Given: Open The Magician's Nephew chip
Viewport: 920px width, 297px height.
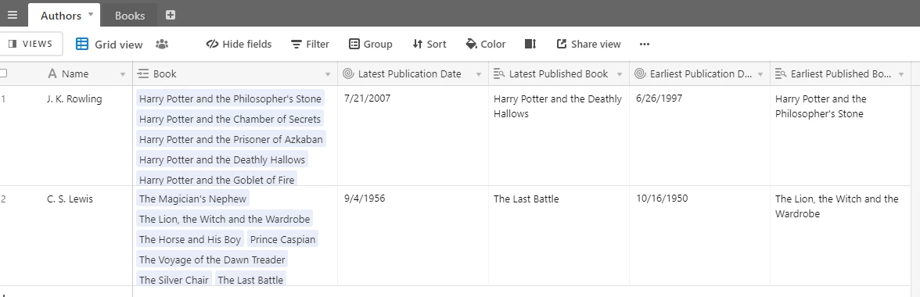Looking at the screenshot, I should click(x=192, y=199).
